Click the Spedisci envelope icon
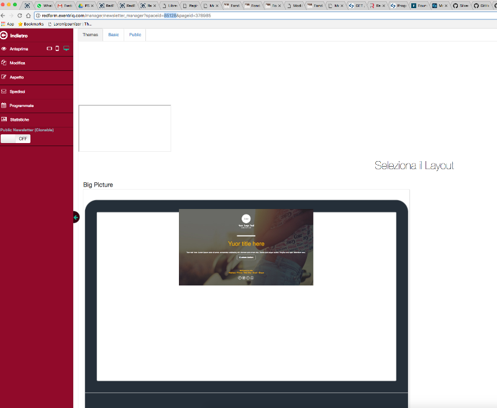Viewport: 497px width, 408px height. click(4, 91)
